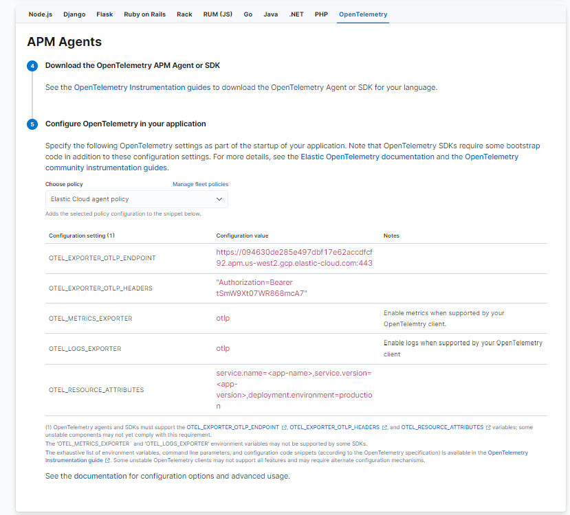
Task: Switch to the RUM (JS) tab
Action: pos(217,14)
